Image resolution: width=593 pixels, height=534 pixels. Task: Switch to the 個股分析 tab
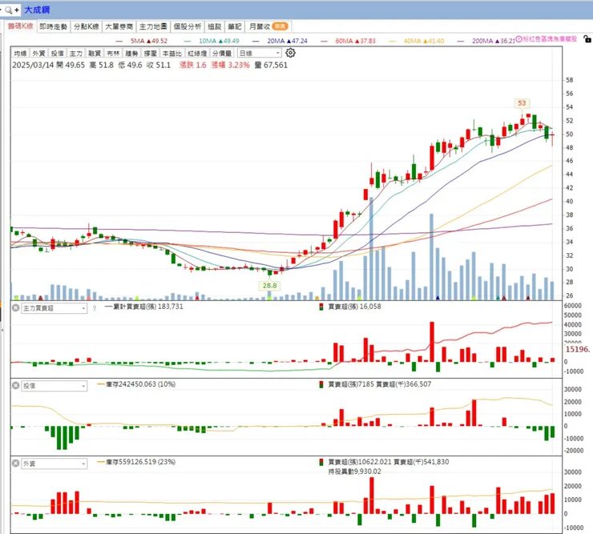click(188, 26)
